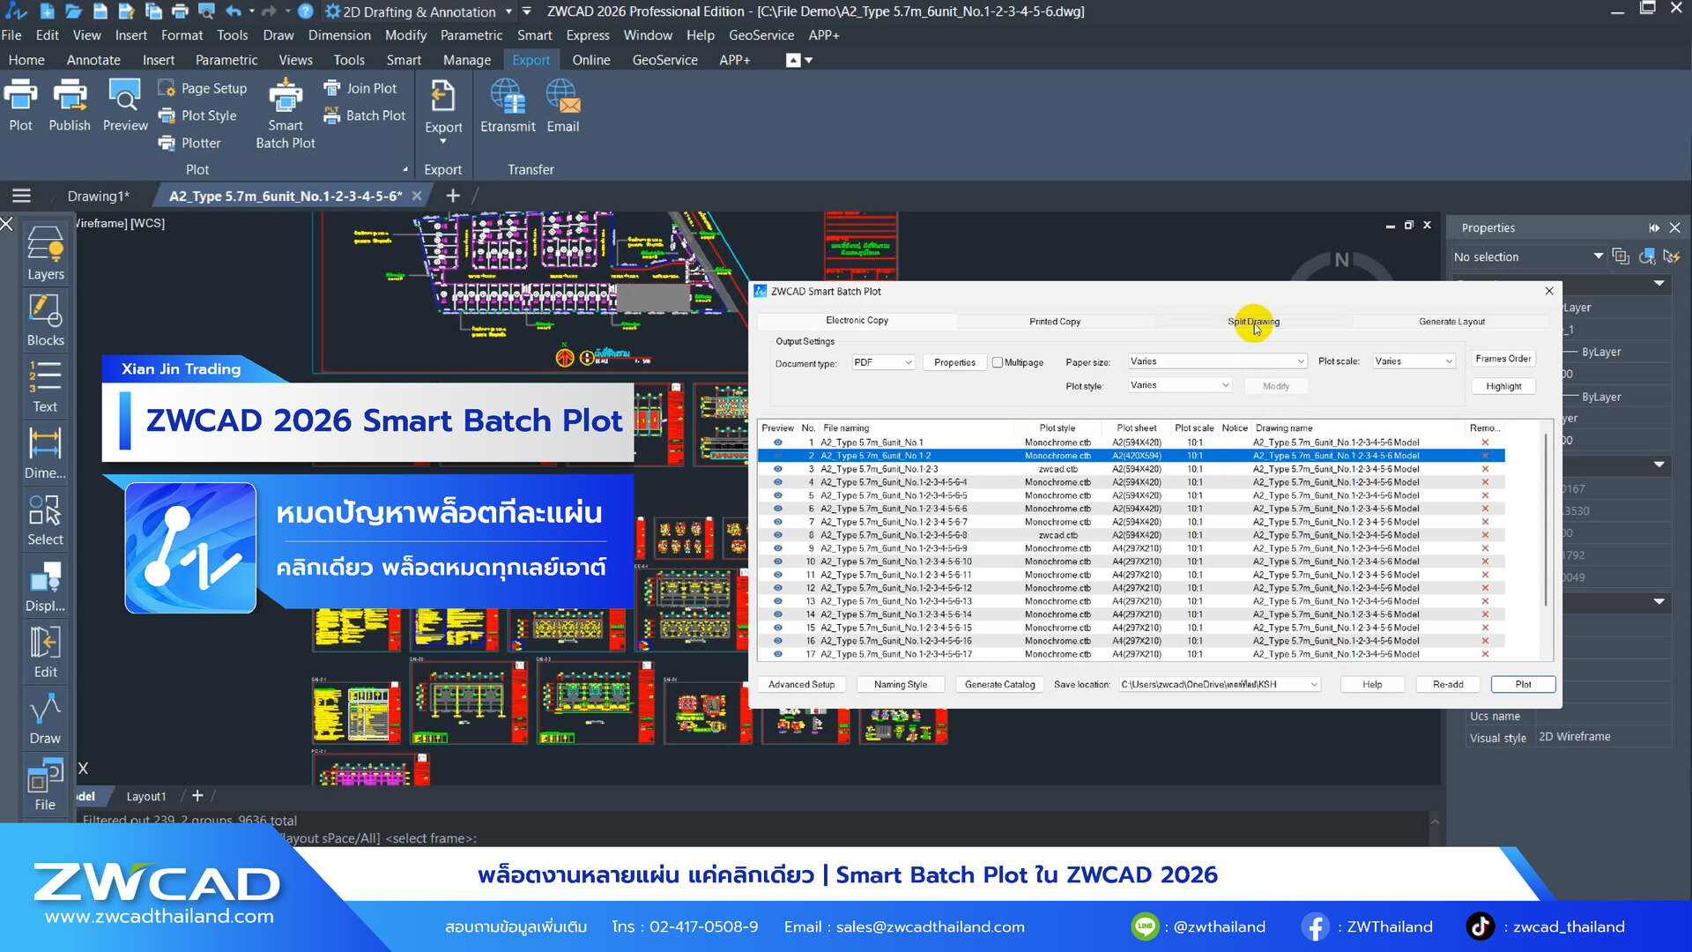The width and height of the screenshot is (1692, 952).
Task: Switch to the Drawing1 document tab
Action: (99, 196)
